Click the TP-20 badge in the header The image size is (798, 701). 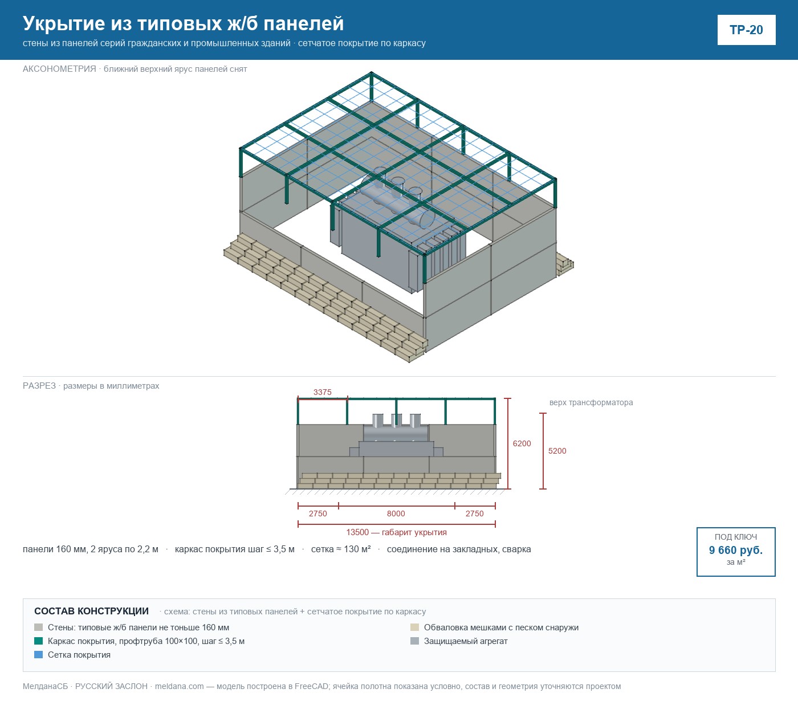click(746, 30)
